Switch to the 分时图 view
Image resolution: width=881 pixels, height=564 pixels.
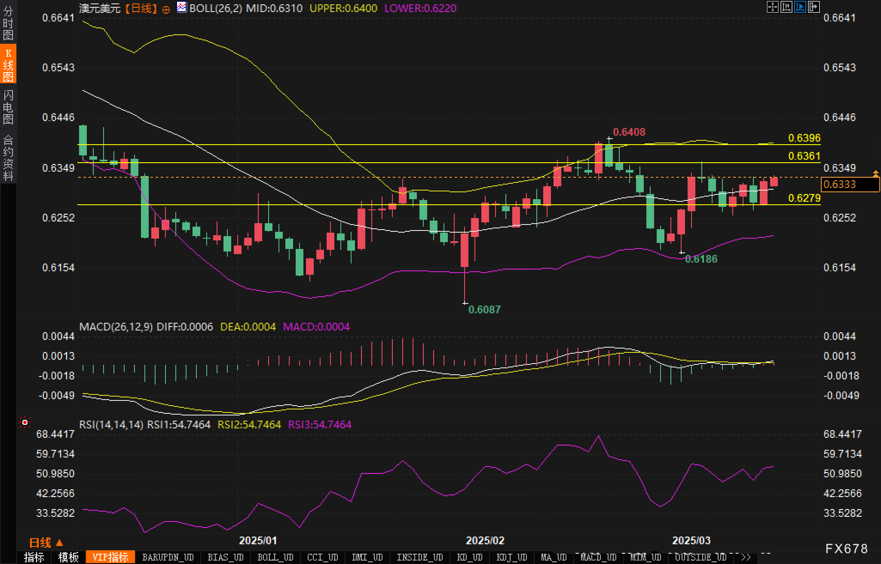(8, 23)
